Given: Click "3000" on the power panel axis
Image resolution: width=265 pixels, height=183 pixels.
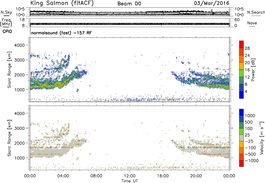Looking at the screenshot, I should tap(19, 60).
